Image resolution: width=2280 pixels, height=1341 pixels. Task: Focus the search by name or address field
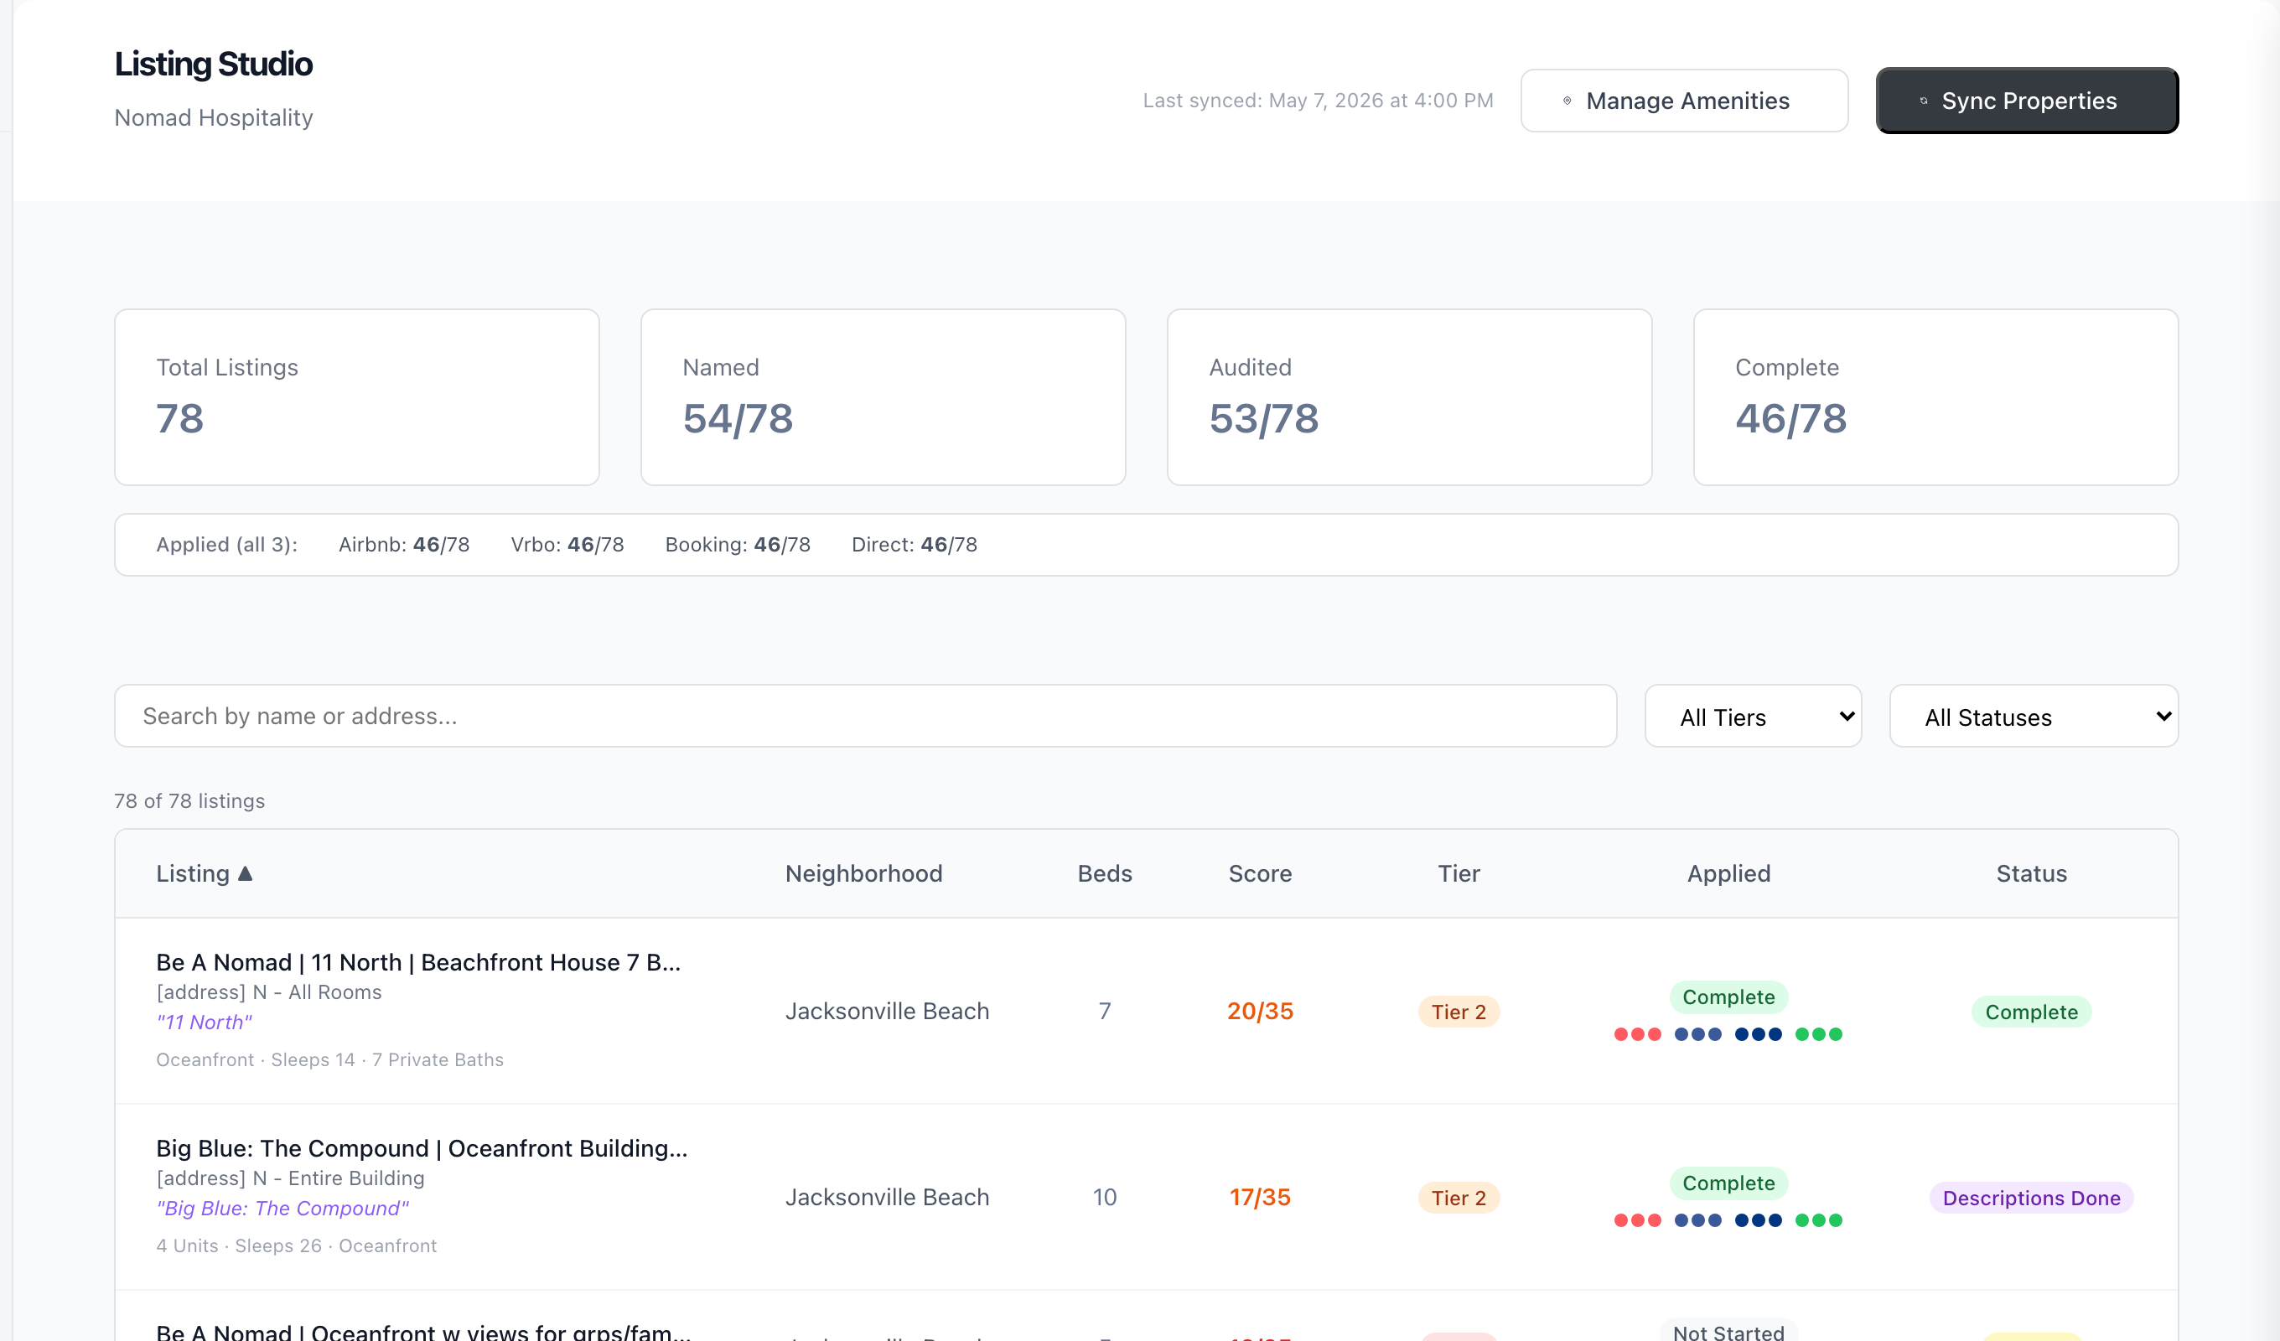[865, 716]
